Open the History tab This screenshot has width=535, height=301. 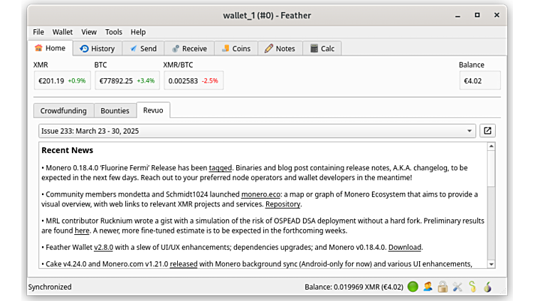(x=97, y=48)
